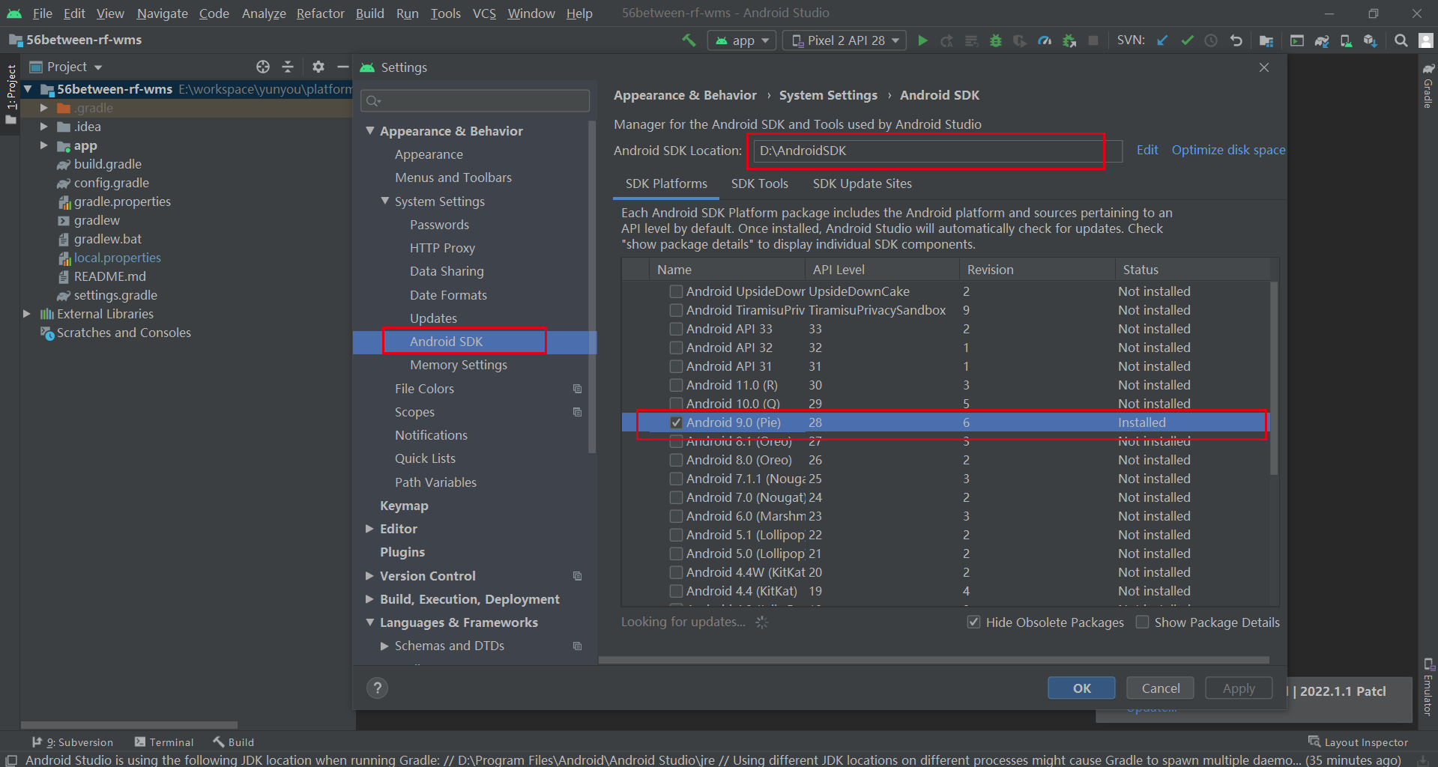
Task: Click the Android SDK Location path field
Action: click(x=937, y=151)
